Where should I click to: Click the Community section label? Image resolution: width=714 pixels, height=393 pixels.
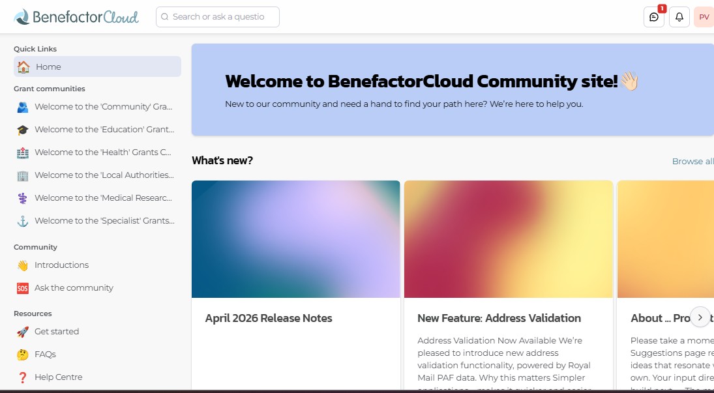[x=35, y=247]
